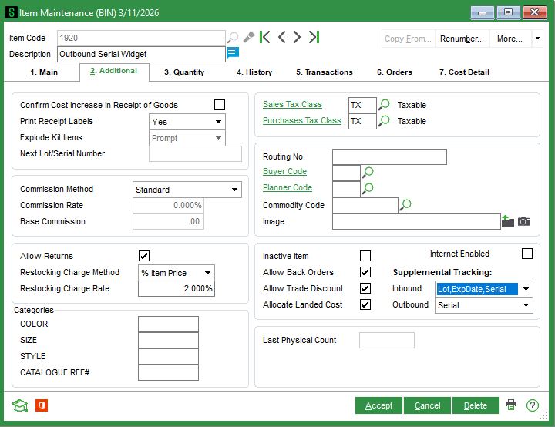Image resolution: width=555 pixels, height=427 pixels.
Task: Go to the last item record arrow
Action: click(x=313, y=37)
